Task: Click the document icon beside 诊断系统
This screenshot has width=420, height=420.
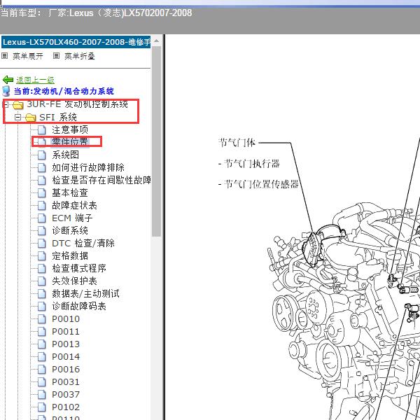Action: coord(42,231)
